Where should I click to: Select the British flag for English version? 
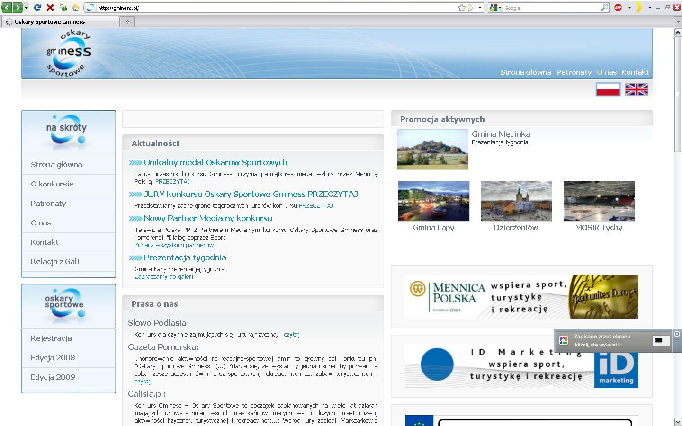(x=637, y=89)
